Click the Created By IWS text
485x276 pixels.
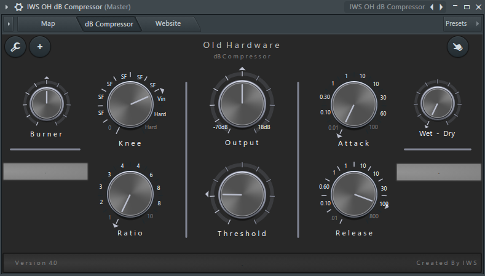pos(447,262)
